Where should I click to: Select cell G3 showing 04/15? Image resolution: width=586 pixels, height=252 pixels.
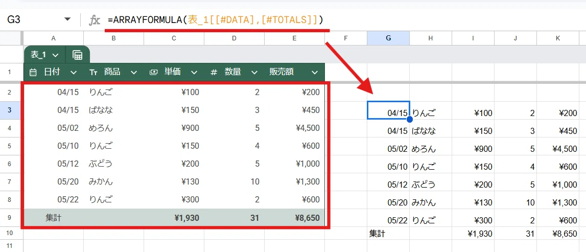[x=388, y=110]
